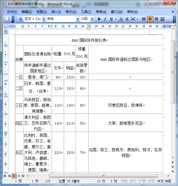Open the 窗口(W) menu
The height and width of the screenshot is (186, 178).
click(x=117, y=12)
